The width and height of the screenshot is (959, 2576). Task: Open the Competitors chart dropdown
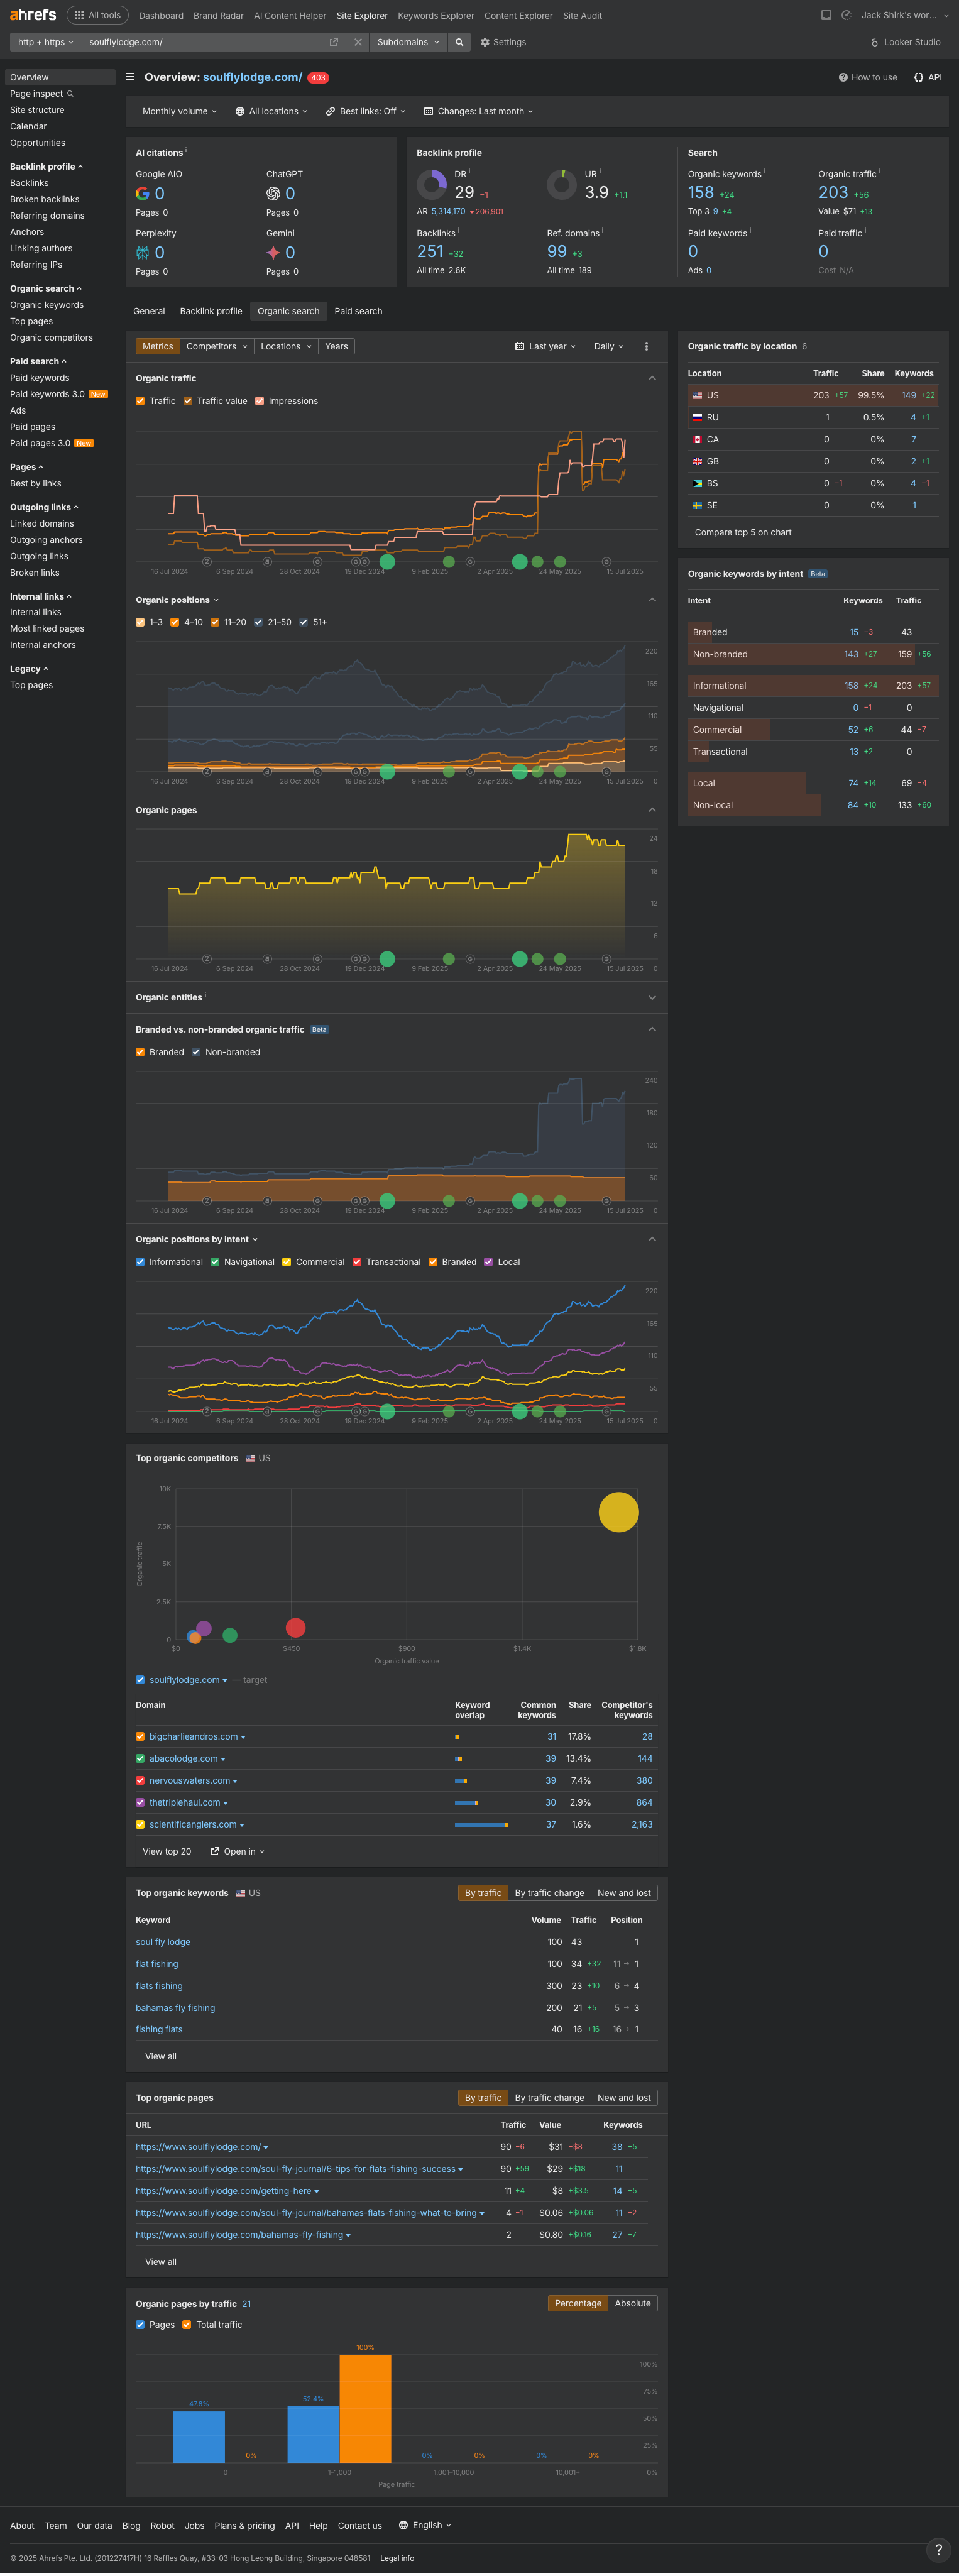click(217, 346)
